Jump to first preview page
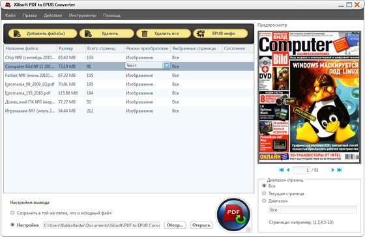This screenshot has width=365, height=237. coord(282,170)
